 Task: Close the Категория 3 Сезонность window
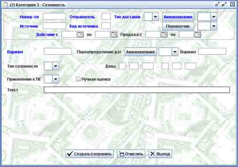point(233,4)
